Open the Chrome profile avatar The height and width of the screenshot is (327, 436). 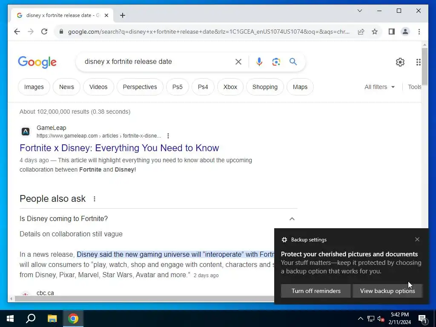pyautogui.click(x=405, y=32)
